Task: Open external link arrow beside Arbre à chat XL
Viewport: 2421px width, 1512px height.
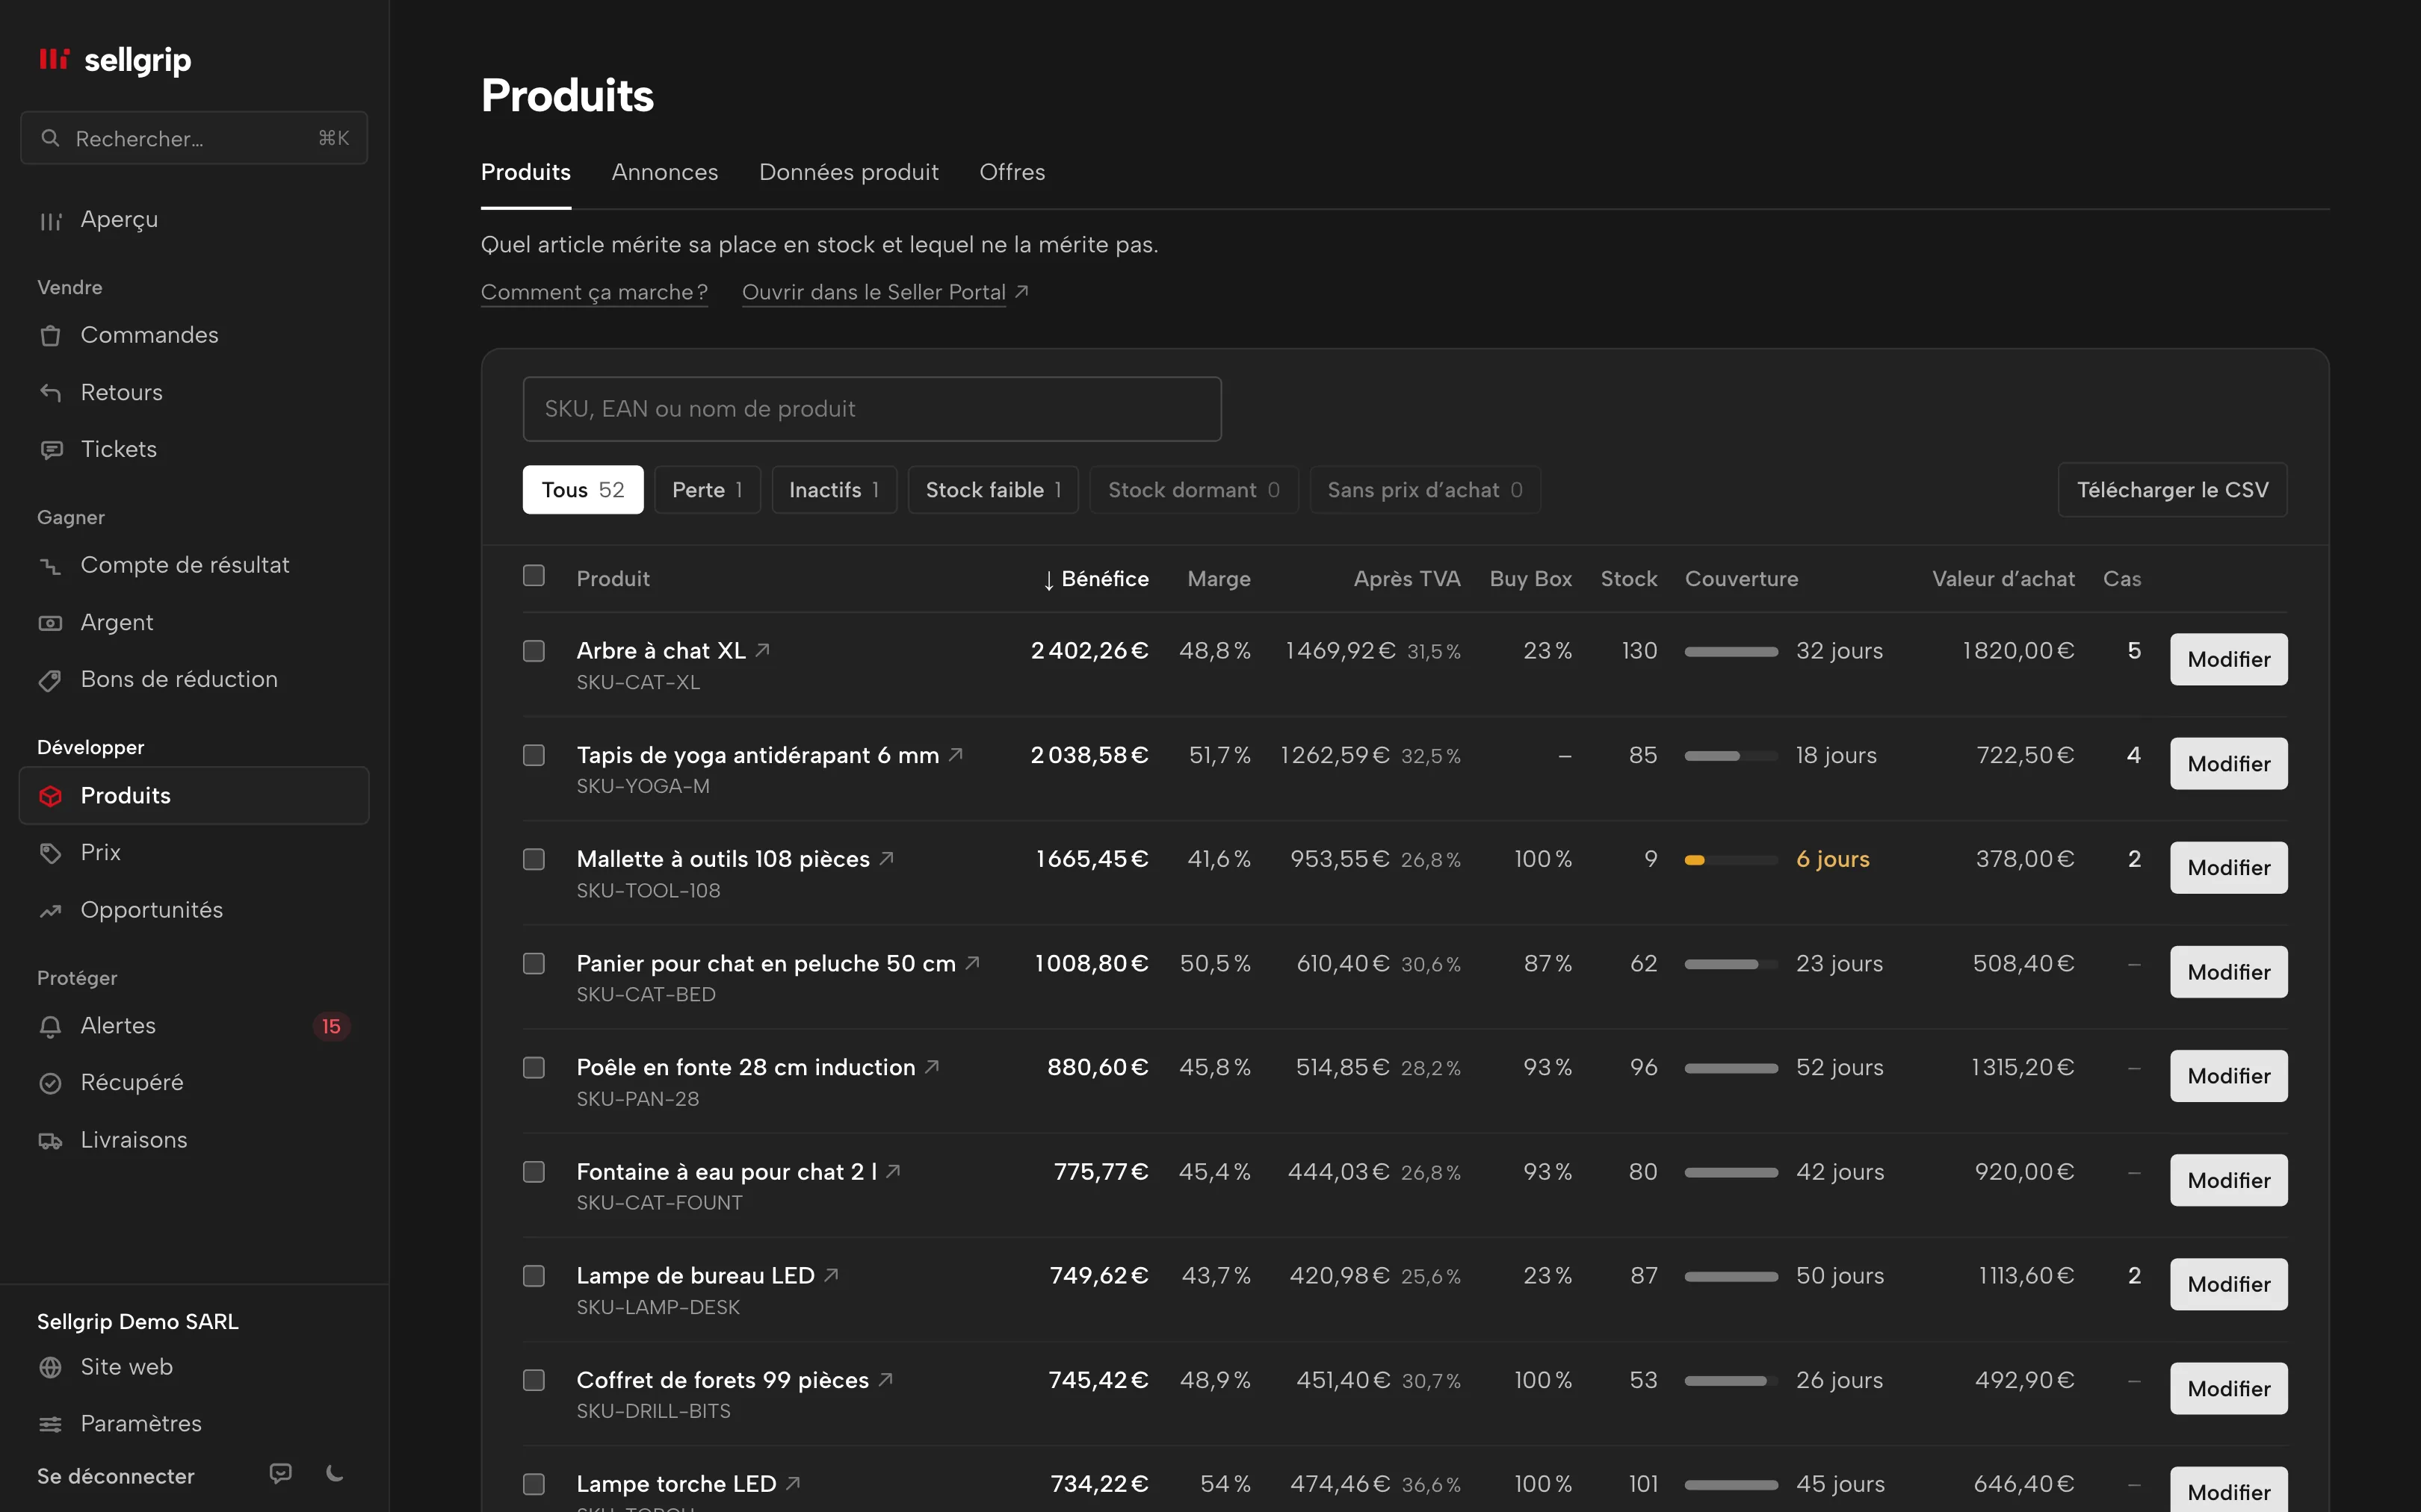Action: (762, 650)
